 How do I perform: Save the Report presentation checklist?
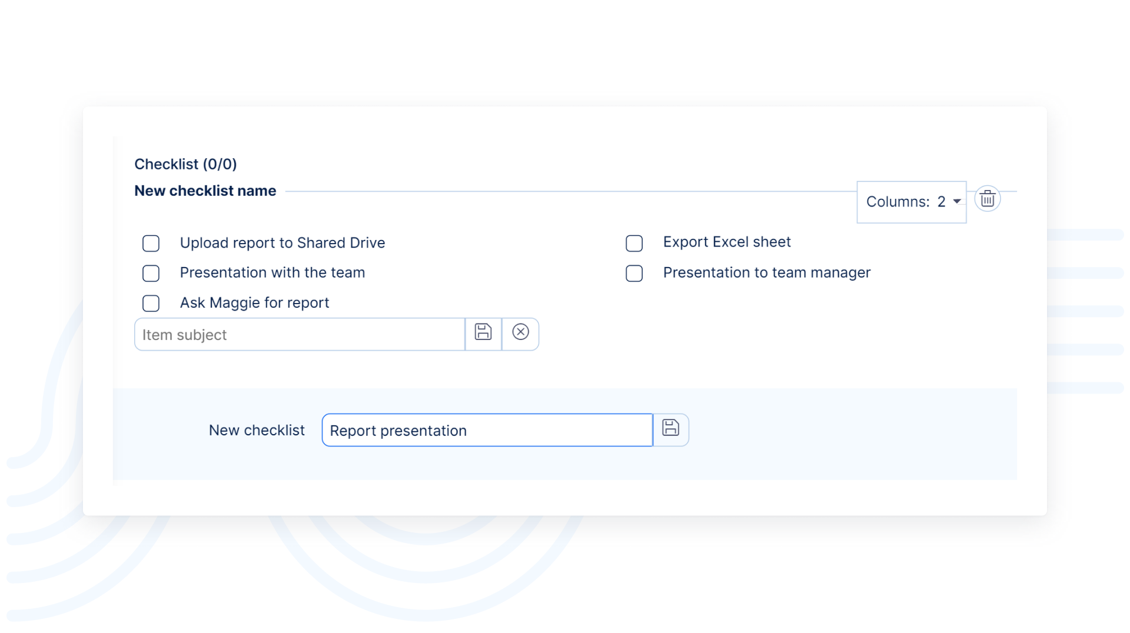(670, 429)
